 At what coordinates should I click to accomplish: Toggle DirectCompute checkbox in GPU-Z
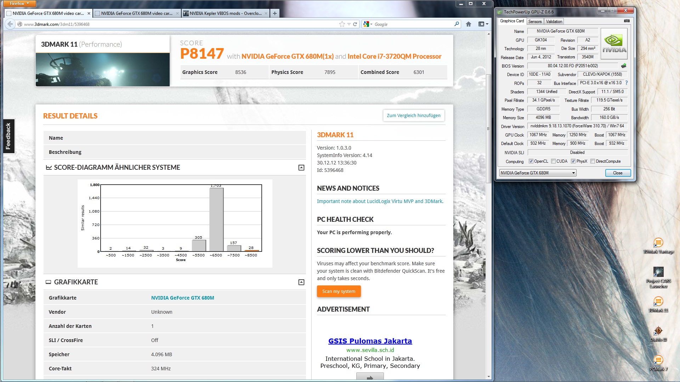click(593, 161)
